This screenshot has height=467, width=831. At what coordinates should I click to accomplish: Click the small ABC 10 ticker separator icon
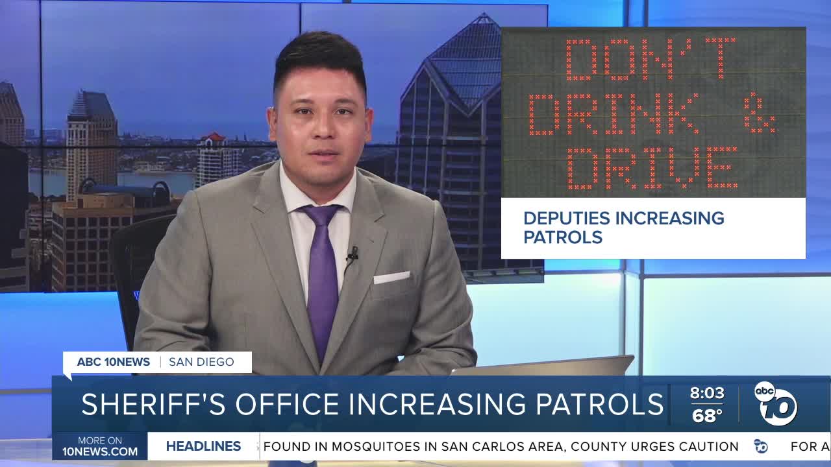click(761, 446)
